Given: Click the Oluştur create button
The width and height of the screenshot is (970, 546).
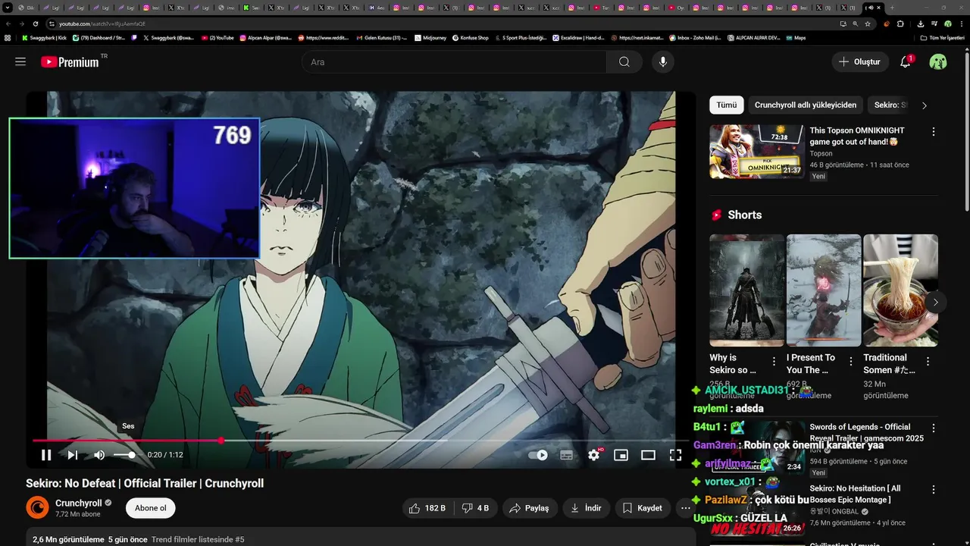Looking at the screenshot, I should click(859, 62).
